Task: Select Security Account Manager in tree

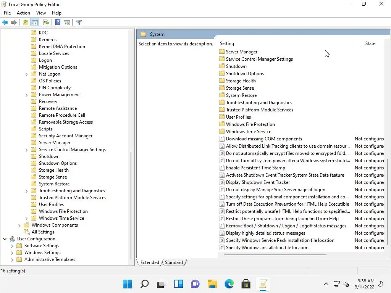Action: [x=66, y=135]
